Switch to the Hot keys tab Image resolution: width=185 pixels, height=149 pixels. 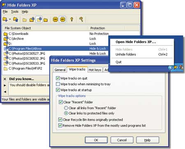tap(95, 70)
